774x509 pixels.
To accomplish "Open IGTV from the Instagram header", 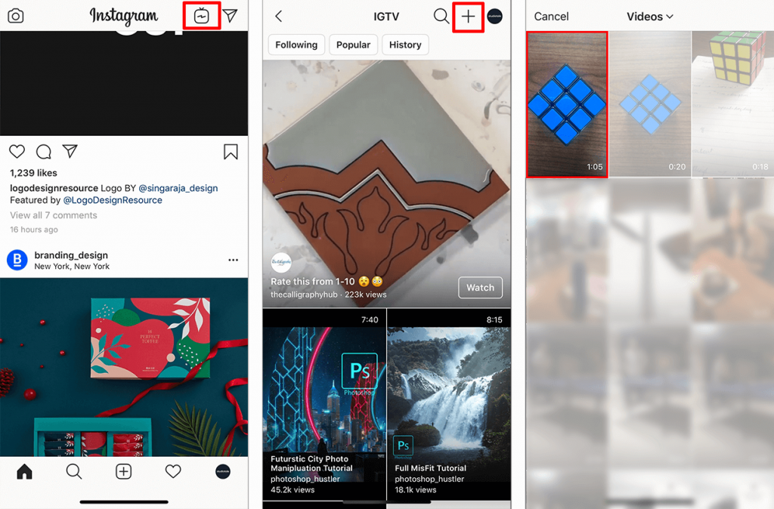I will pos(201,16).
